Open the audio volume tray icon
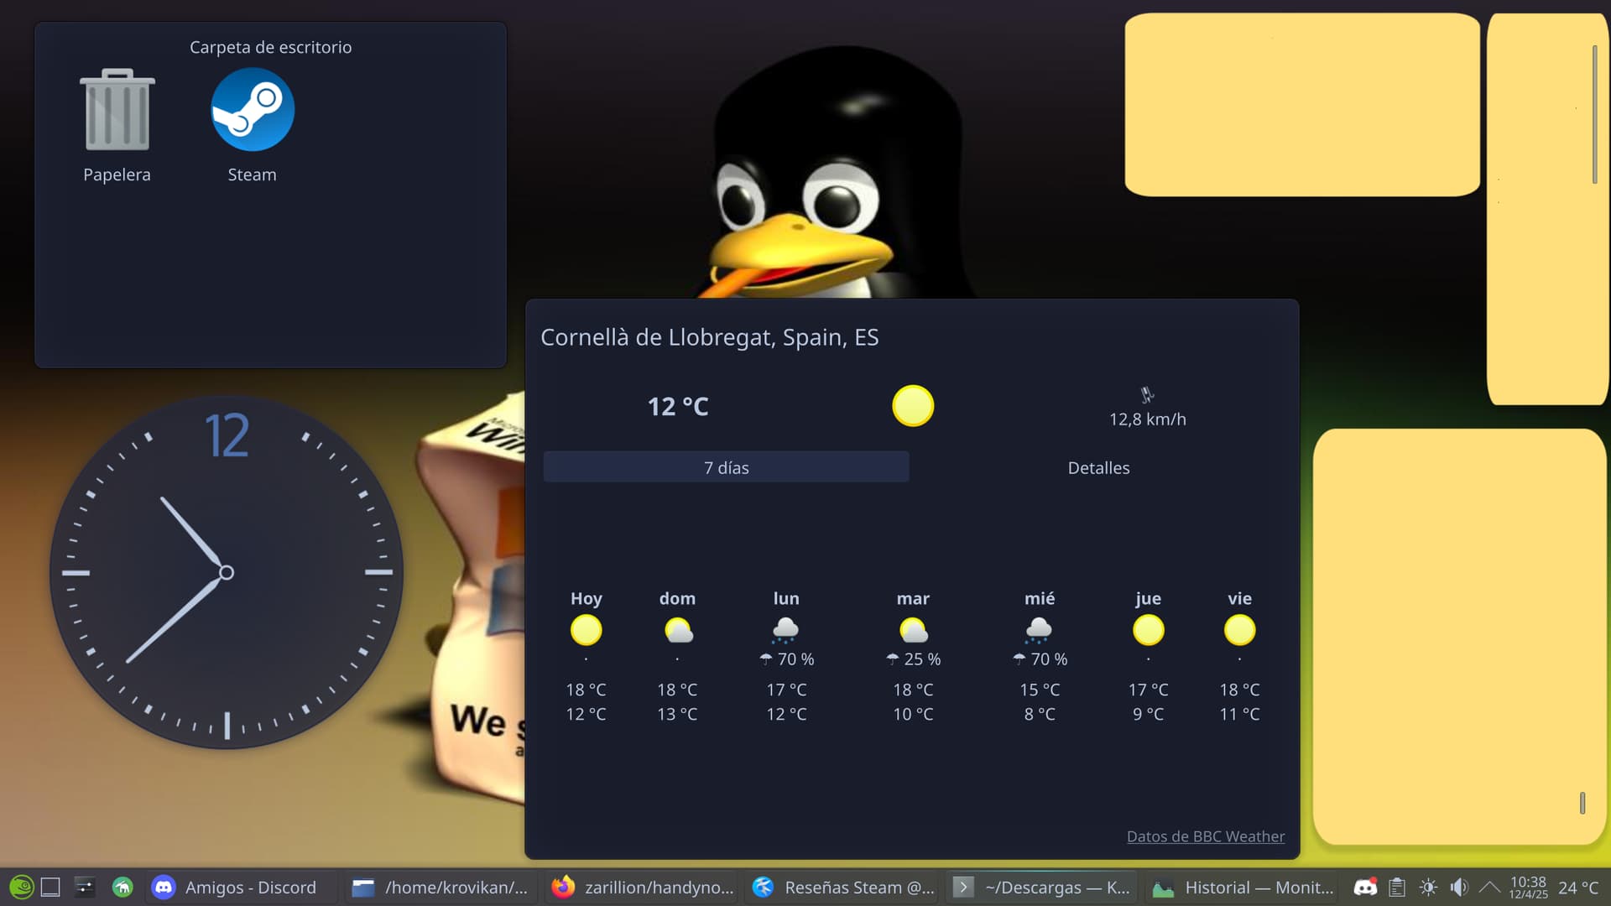 coord(1459,887)
